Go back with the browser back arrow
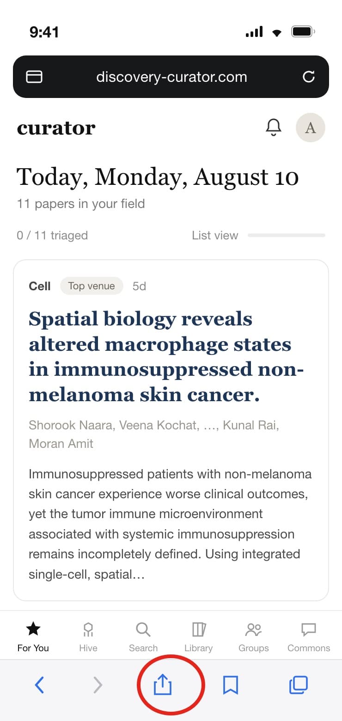This screenshot has width=342, height=721. click(40, 684)
